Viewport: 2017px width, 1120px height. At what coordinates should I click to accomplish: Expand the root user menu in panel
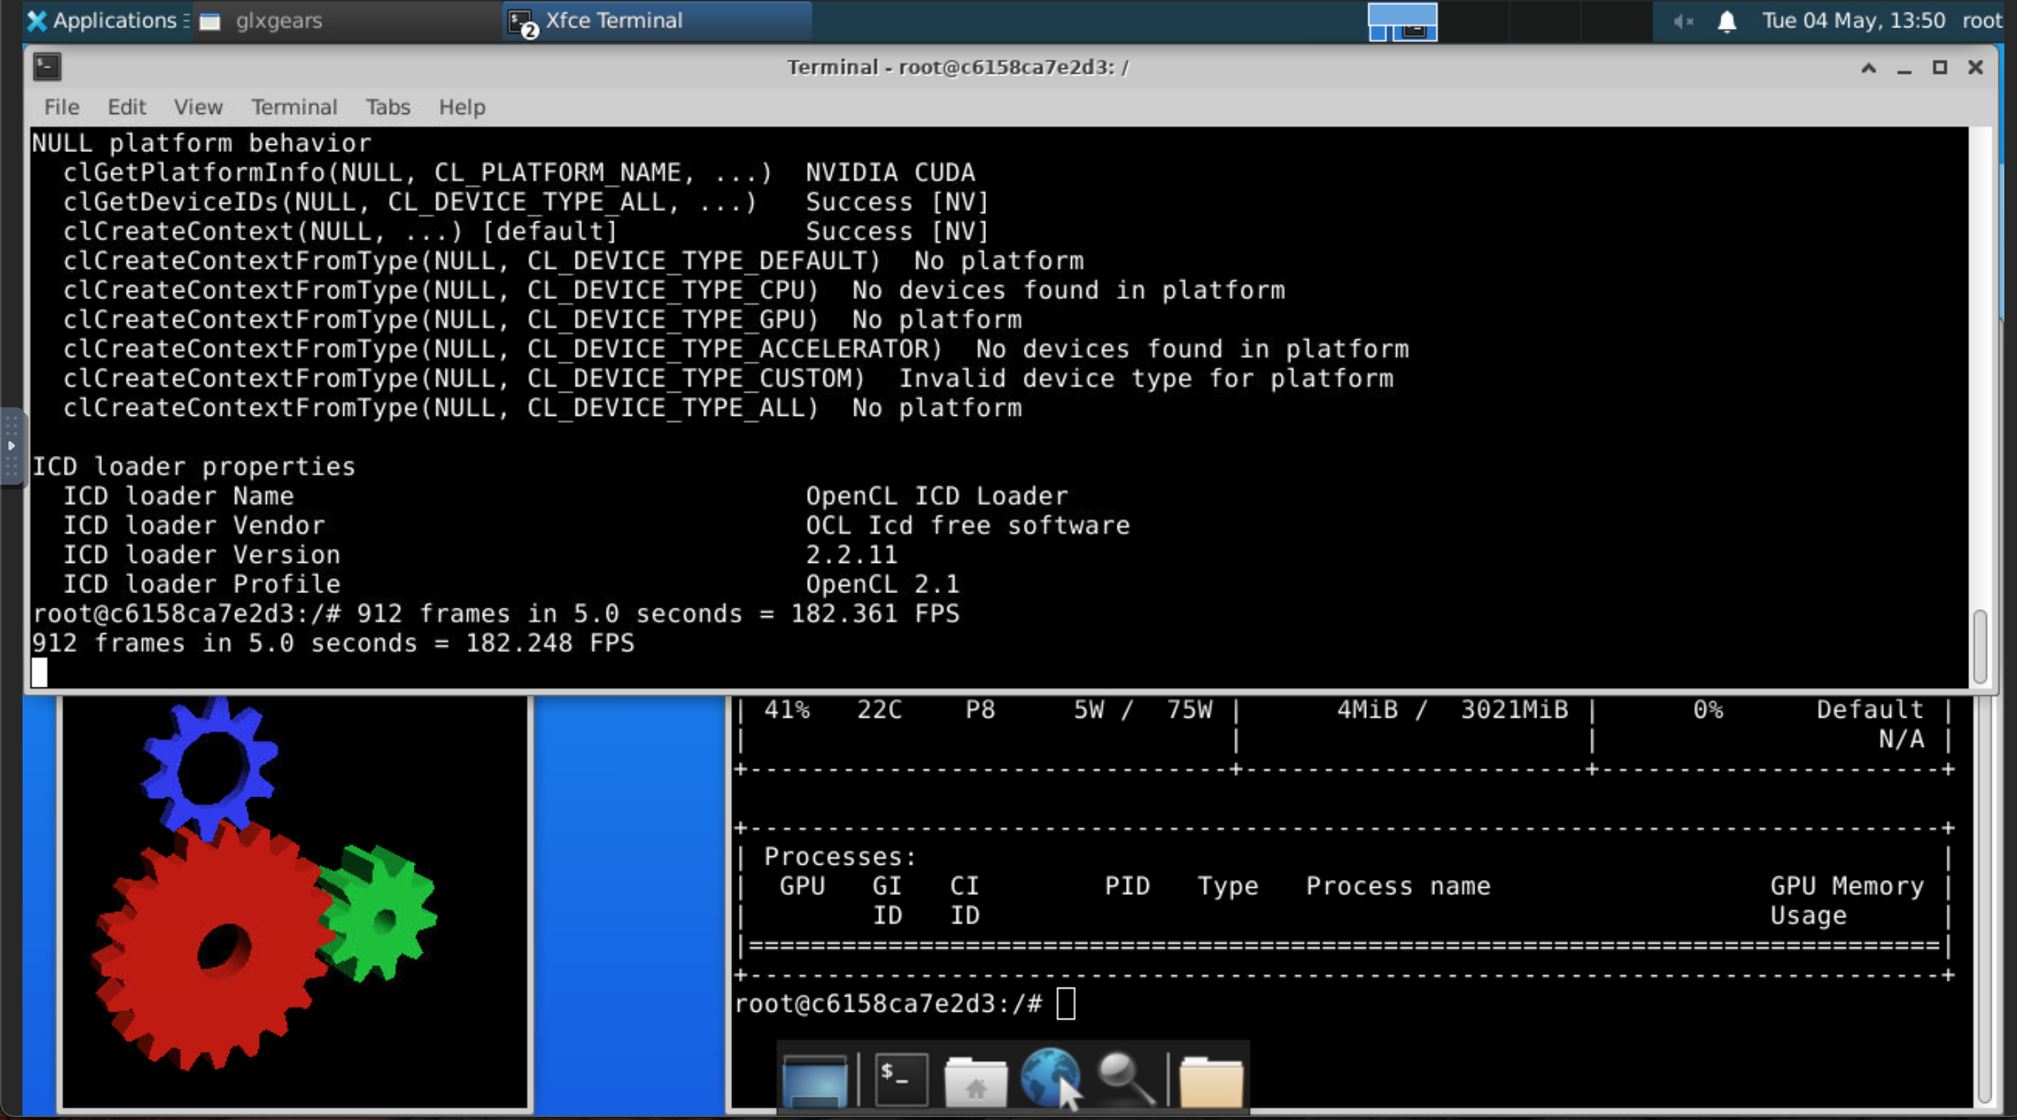1981,20
